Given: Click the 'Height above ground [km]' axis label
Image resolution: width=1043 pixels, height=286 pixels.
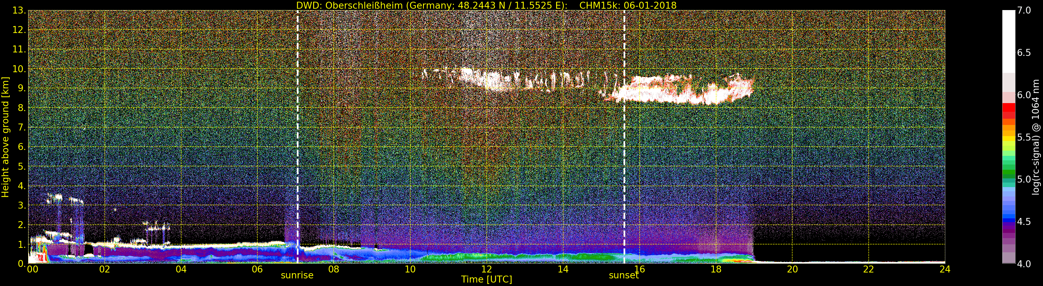Looking at the screenshot, I should [5, 137].
